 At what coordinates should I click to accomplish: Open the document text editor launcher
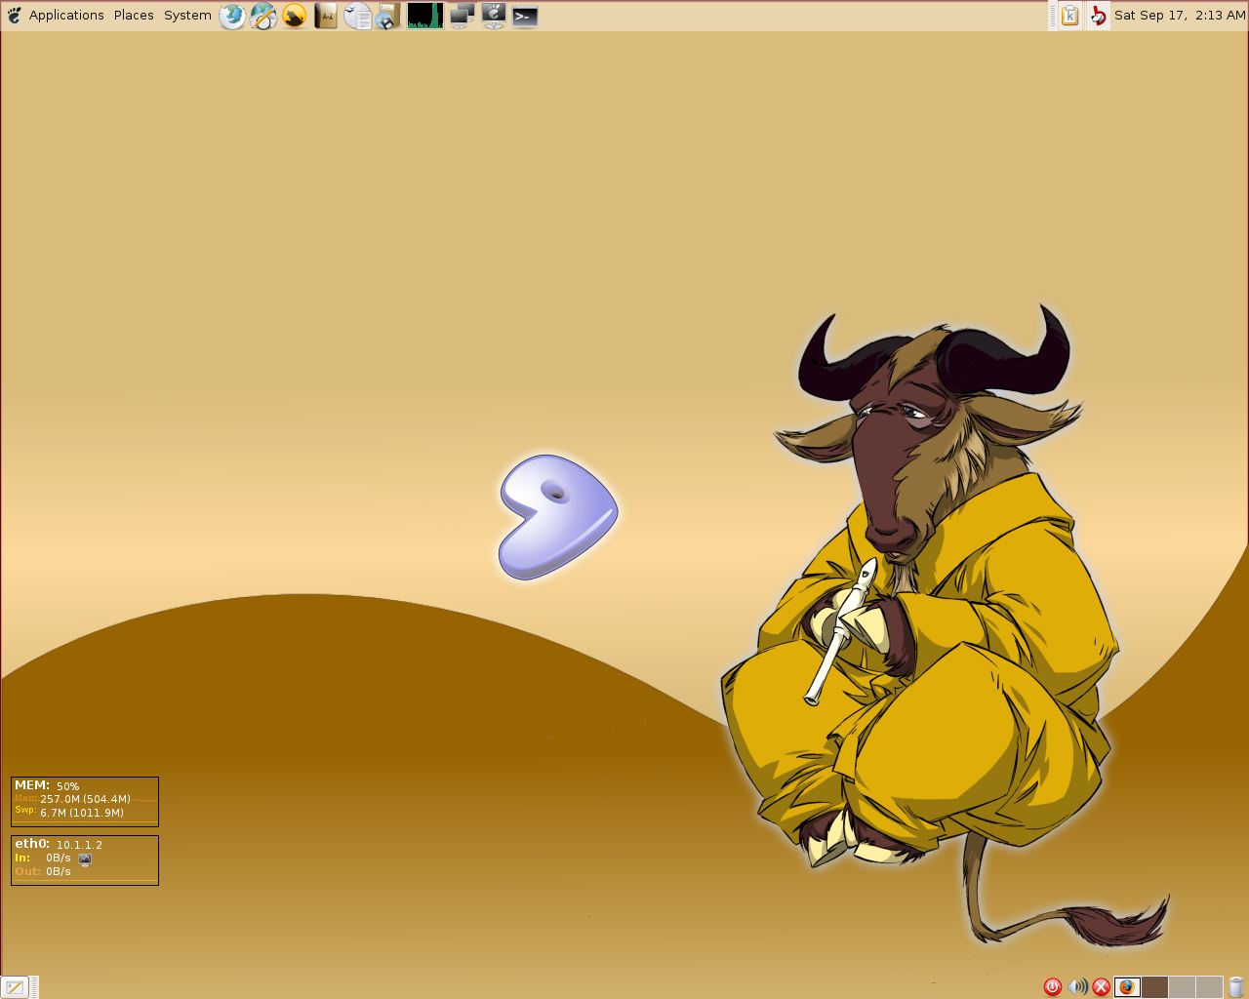click(x=357, y=16)
